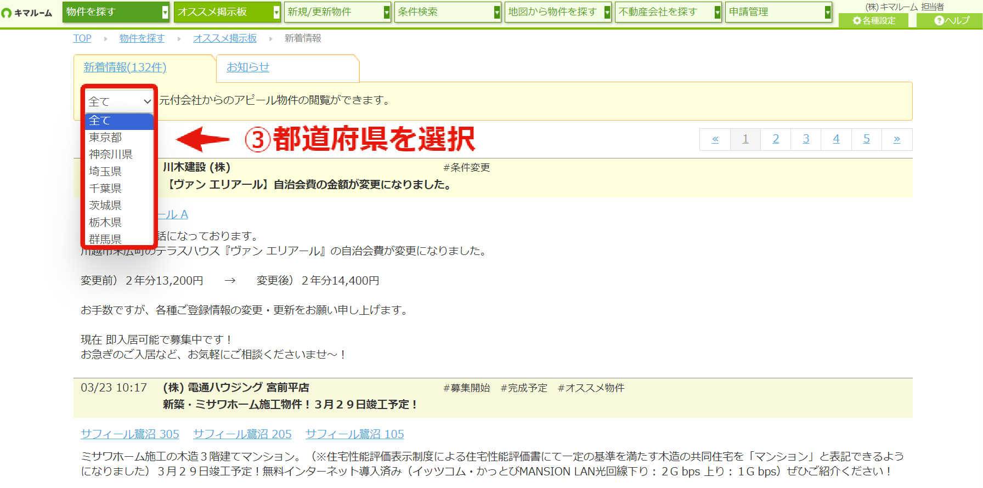The image size is (983, 488).
Task: Expand the 条件検索 menu arrow
Action: pyautogui.click(x=497, y=12)
